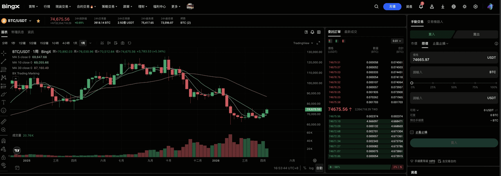Switch to 最新成交 tab

click(351, 32)
